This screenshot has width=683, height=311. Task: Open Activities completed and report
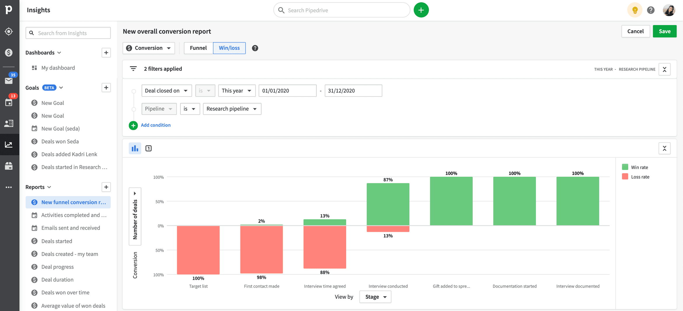click(x=74, y=215)
